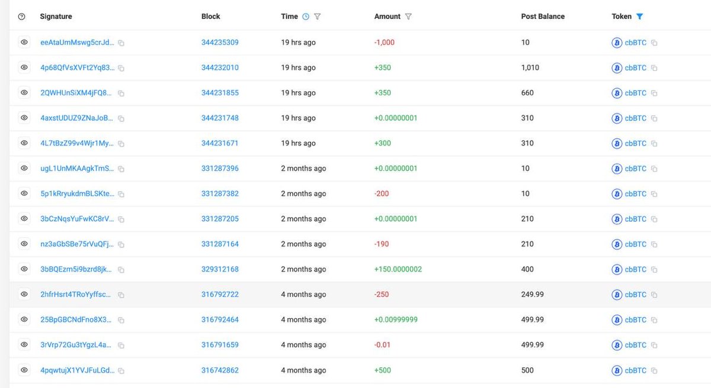The height and width of the screenshot is (388, 711).
Task: View details eye icon for 5p1kRryukdmBLSKte row
Action: [x=24, y=193]
